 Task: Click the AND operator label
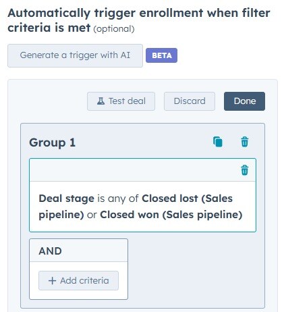[x=50, y=251]
